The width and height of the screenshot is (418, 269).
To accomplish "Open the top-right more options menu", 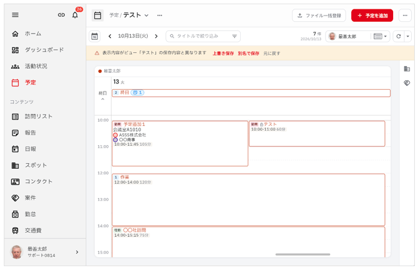I will (405, 16).
